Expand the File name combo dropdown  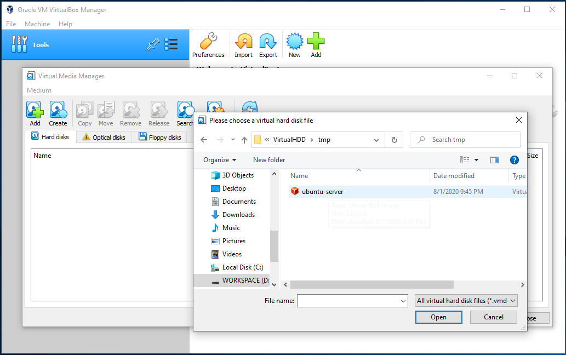coord(403,301)
